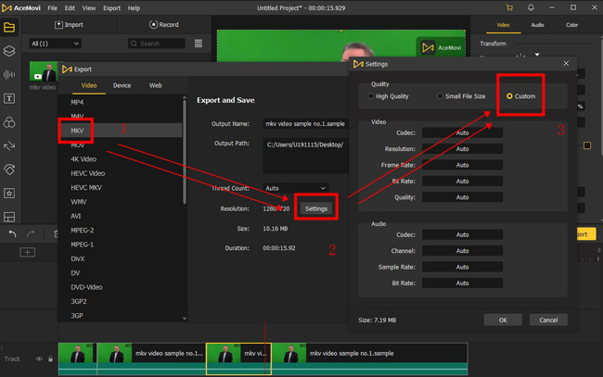Open the Export menu in menu bar

pos(111,8)
